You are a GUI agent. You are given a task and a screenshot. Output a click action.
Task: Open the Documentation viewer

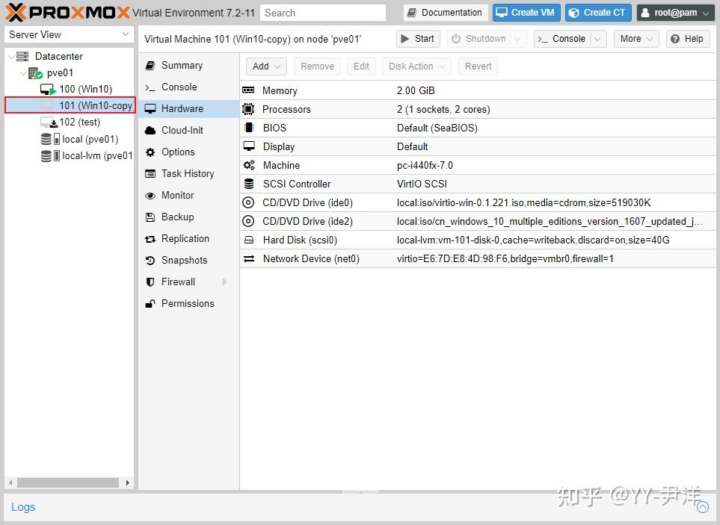(x=444, y=13)
